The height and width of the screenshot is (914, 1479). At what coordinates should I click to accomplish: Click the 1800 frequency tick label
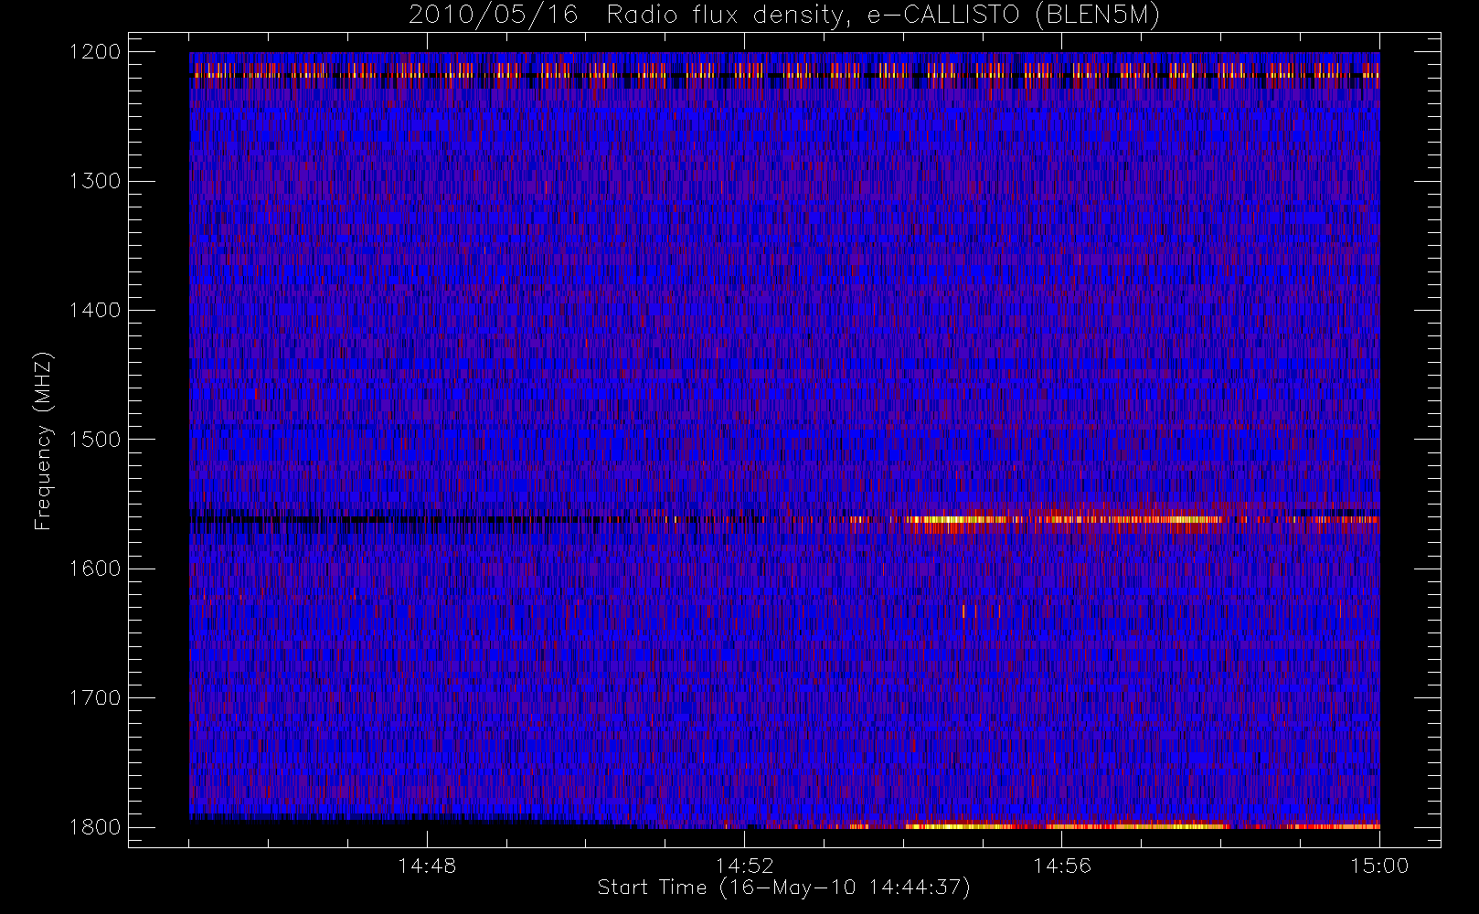coord(95,827)
